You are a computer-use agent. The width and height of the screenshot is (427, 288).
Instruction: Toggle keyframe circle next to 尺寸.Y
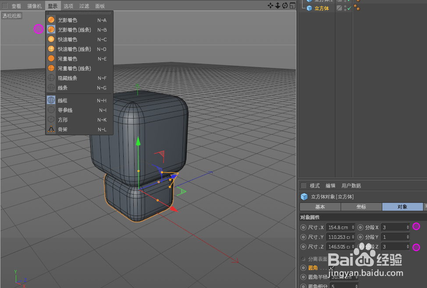(303, 237)
